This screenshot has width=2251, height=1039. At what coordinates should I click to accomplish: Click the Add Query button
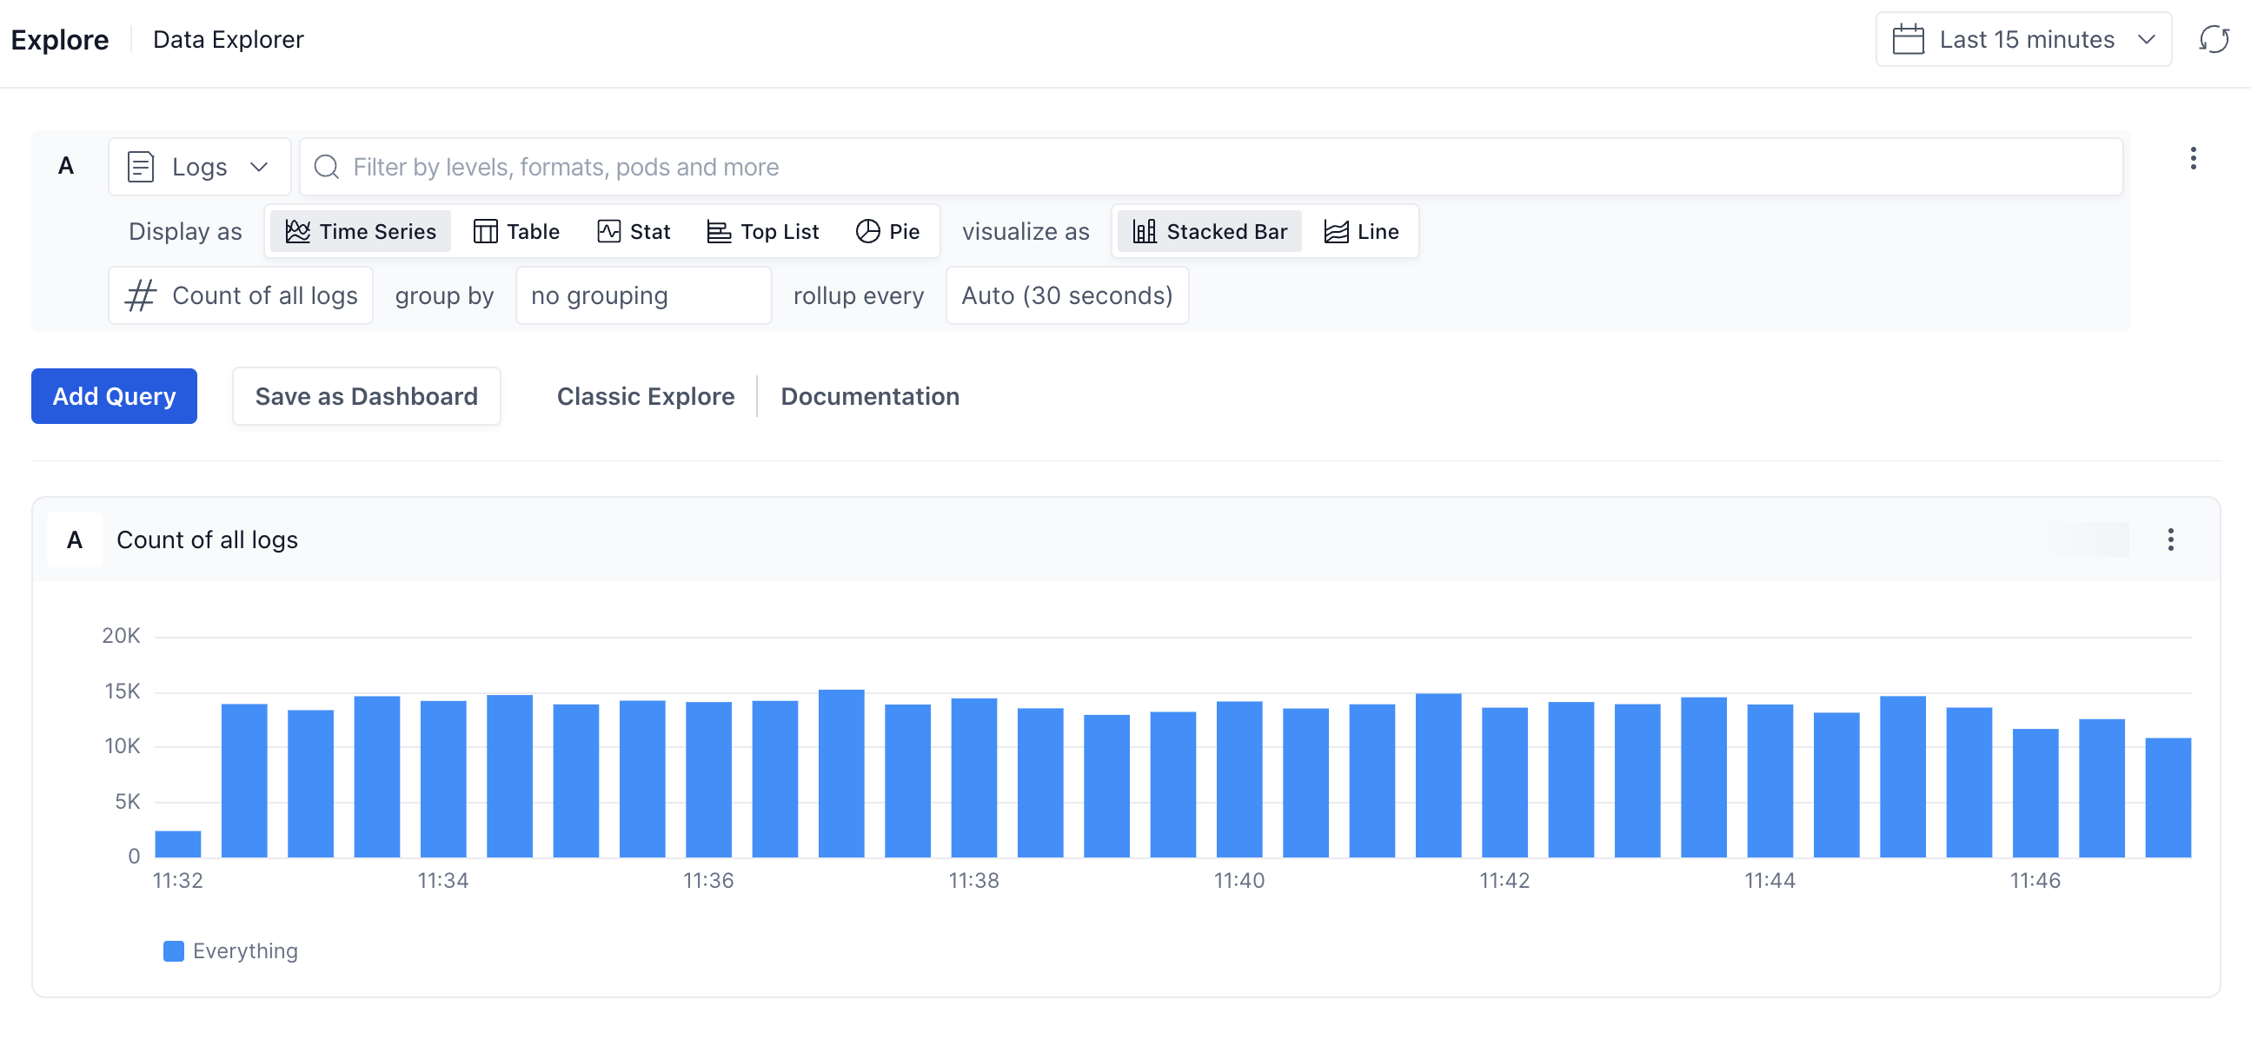click(x=115, y=396)
